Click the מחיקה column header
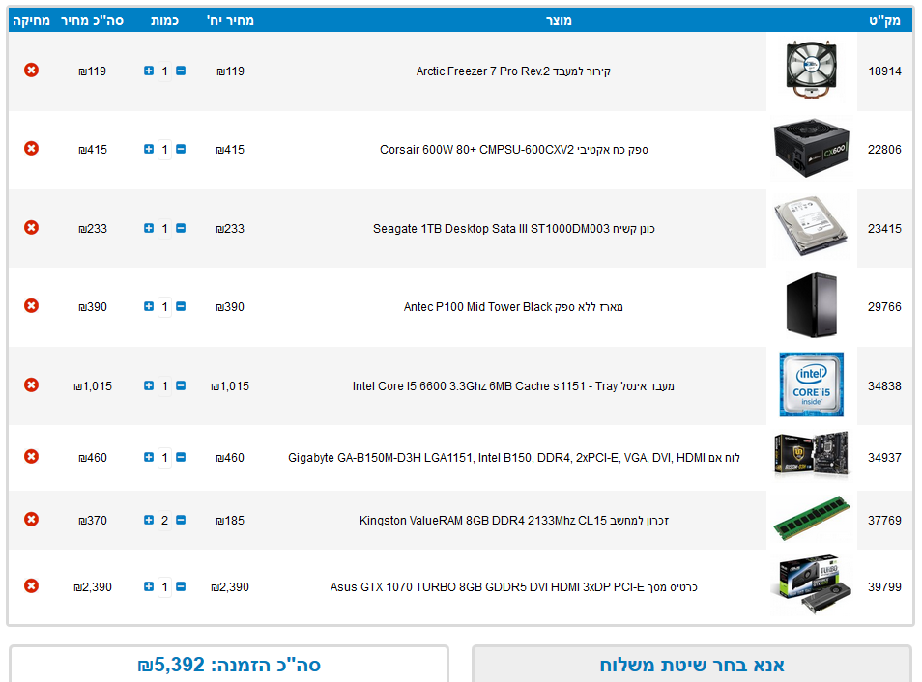This screenshot has height=682, width=922. [x=31, y=20]
